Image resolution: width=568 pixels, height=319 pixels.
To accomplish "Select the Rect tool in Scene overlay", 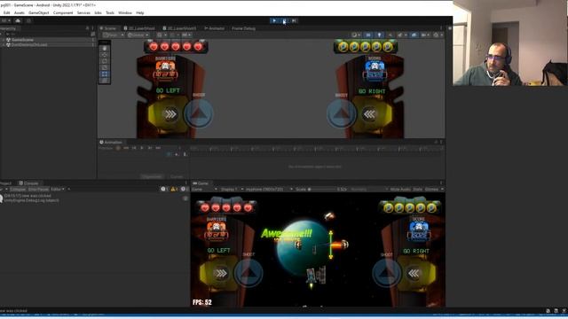I will coord(105,74).
